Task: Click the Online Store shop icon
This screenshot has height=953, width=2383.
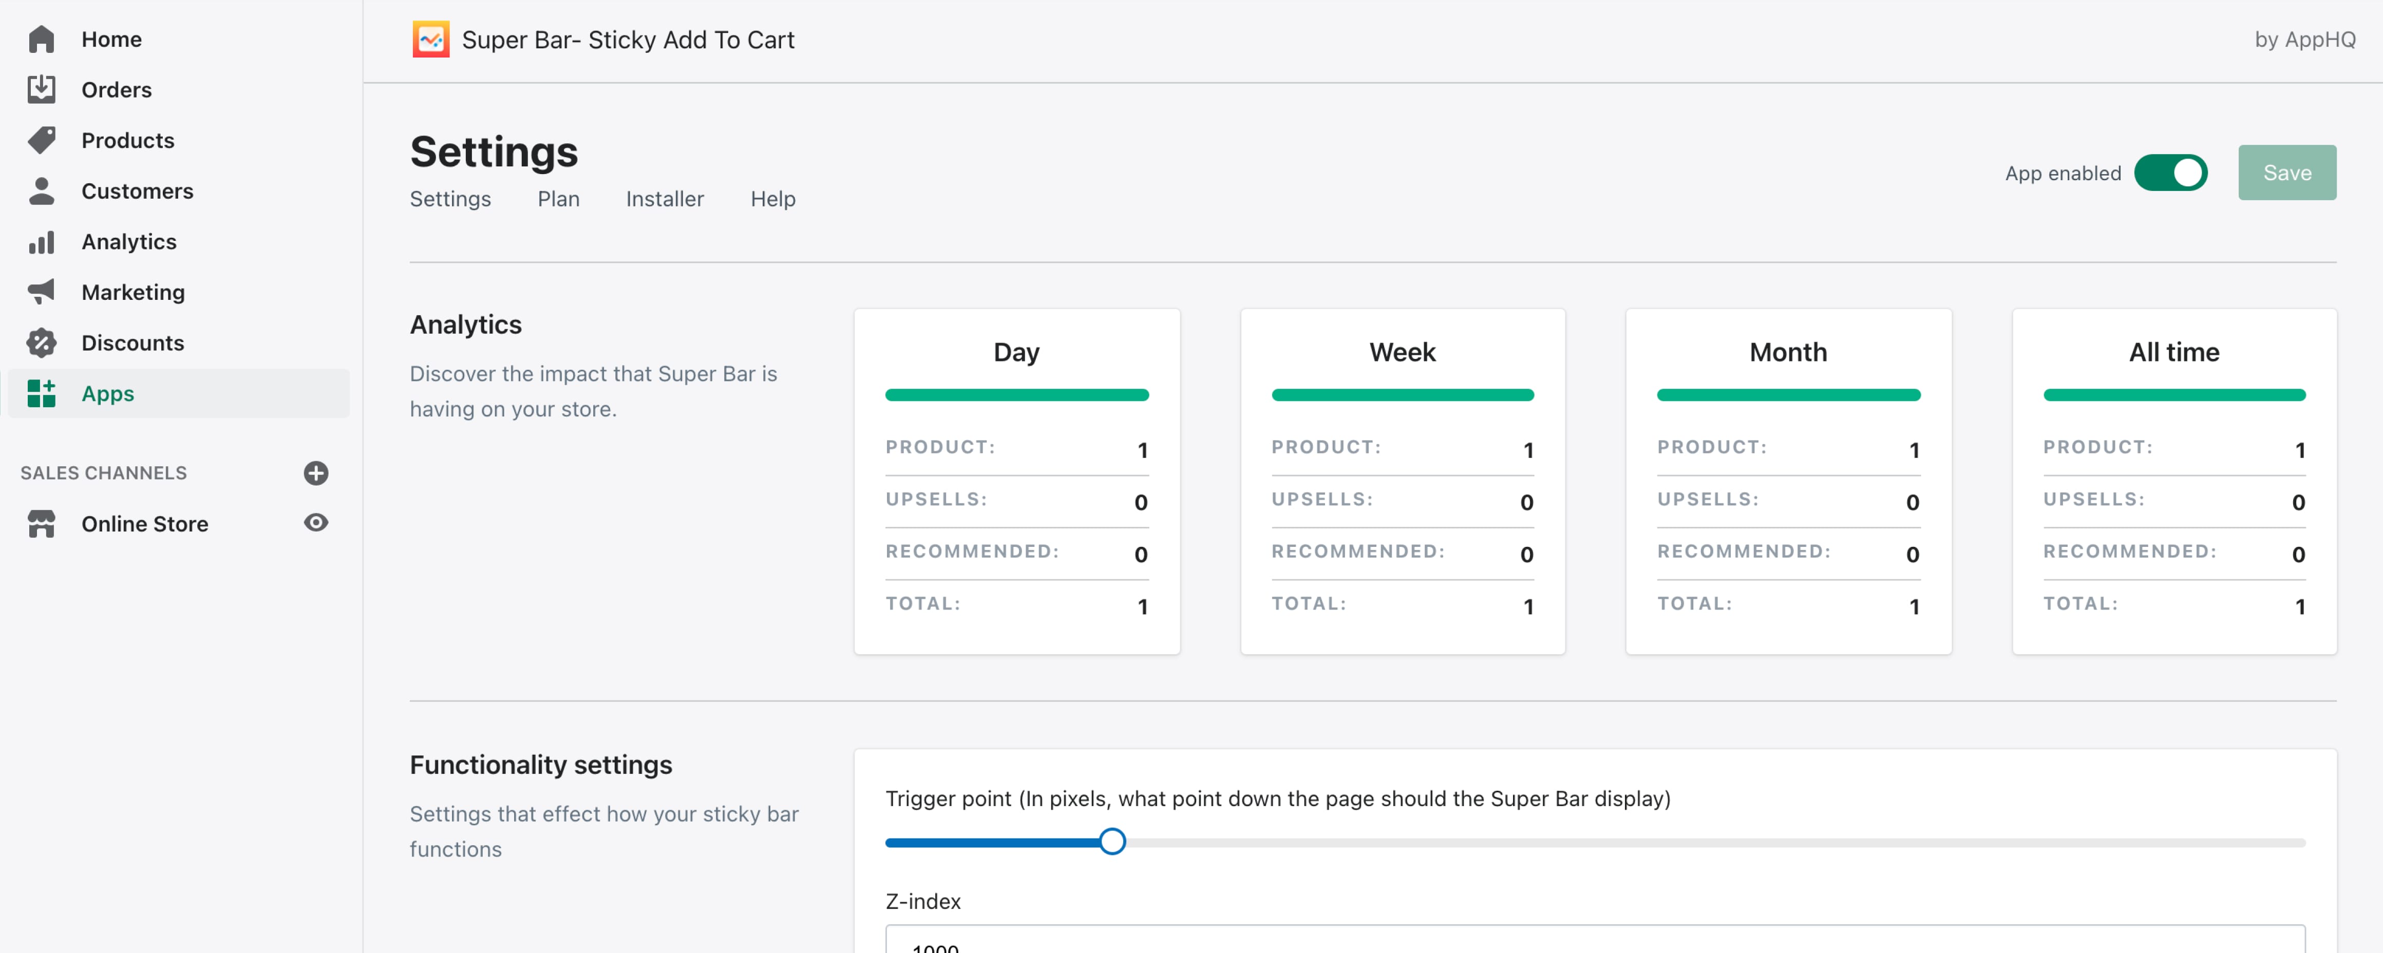Action: click(x=41, y=524)
